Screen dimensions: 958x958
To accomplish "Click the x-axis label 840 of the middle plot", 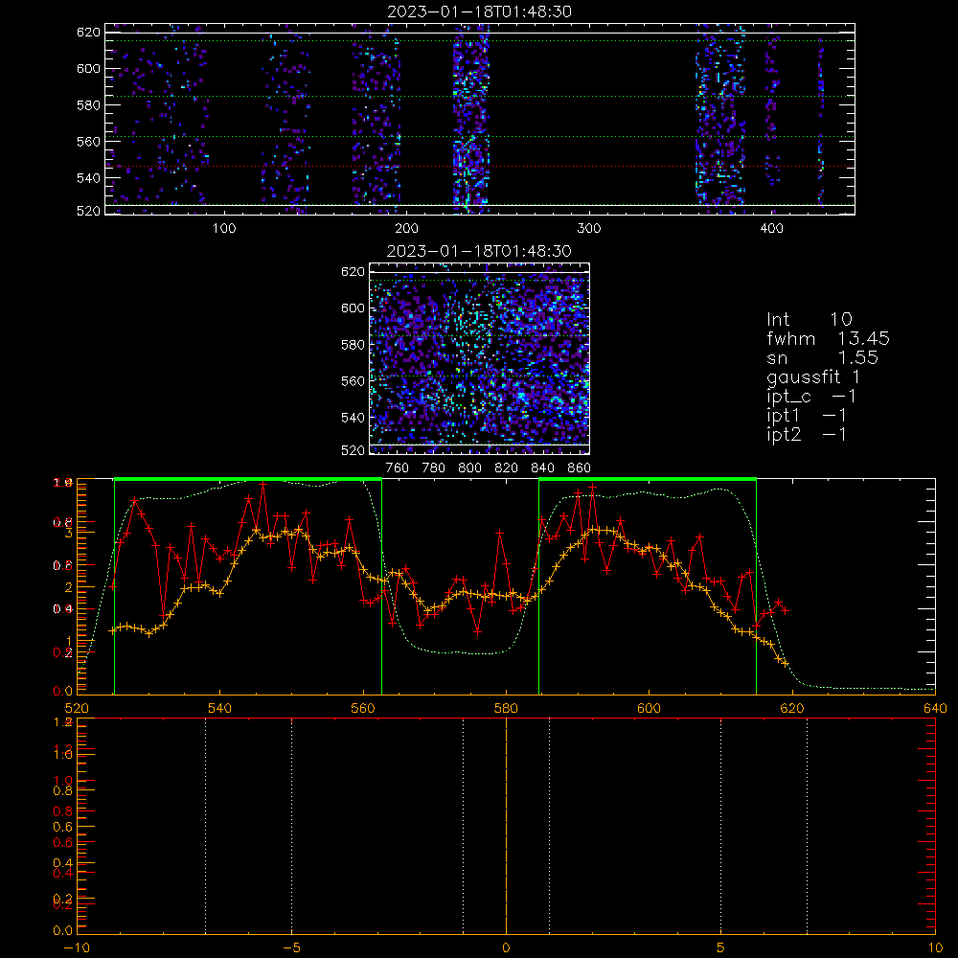I will [542, 468].
